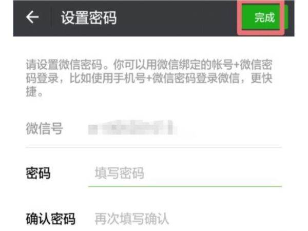Click the bold 密码 label

point(38,173)
